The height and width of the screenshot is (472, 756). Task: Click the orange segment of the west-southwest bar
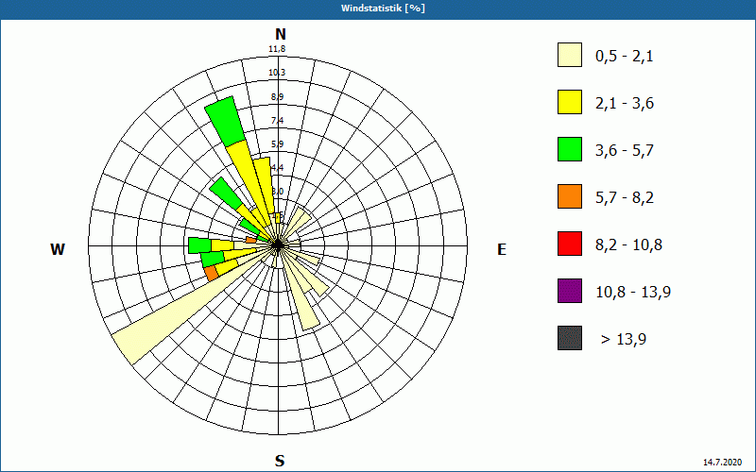point(211,274)
